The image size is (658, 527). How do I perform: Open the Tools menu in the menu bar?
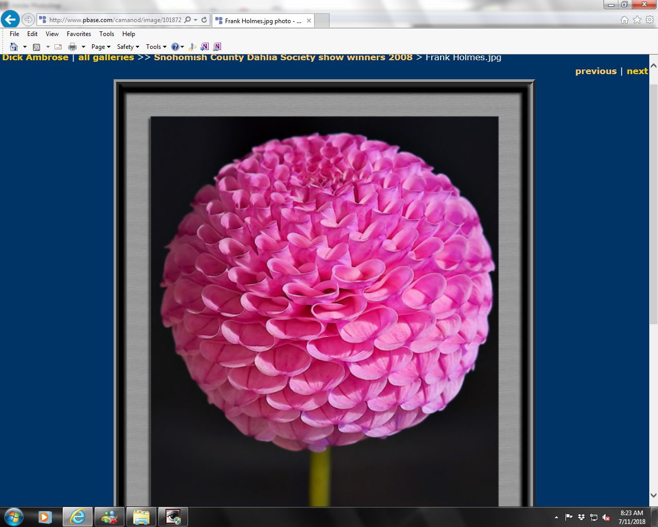(x=106, y=34)
